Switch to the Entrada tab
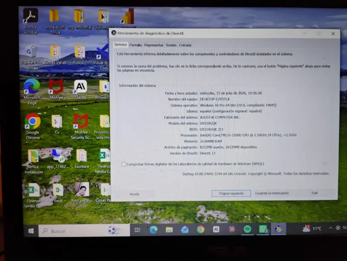347x261 pixels. 185,45
